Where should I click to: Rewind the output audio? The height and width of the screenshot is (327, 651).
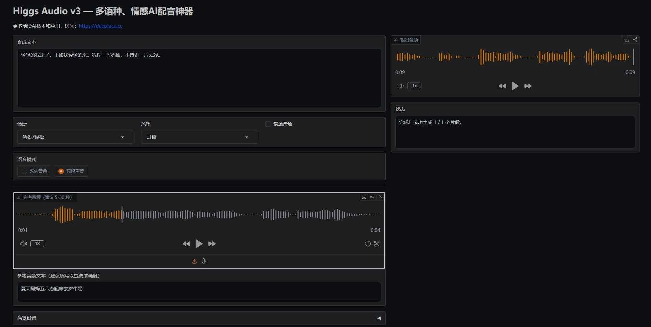coord(502,86)
